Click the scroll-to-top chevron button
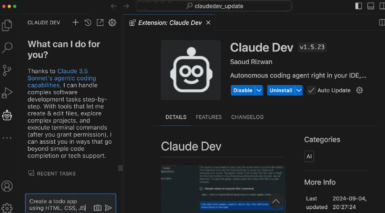This screenshot has height=213, width=385. pos(276,202)
